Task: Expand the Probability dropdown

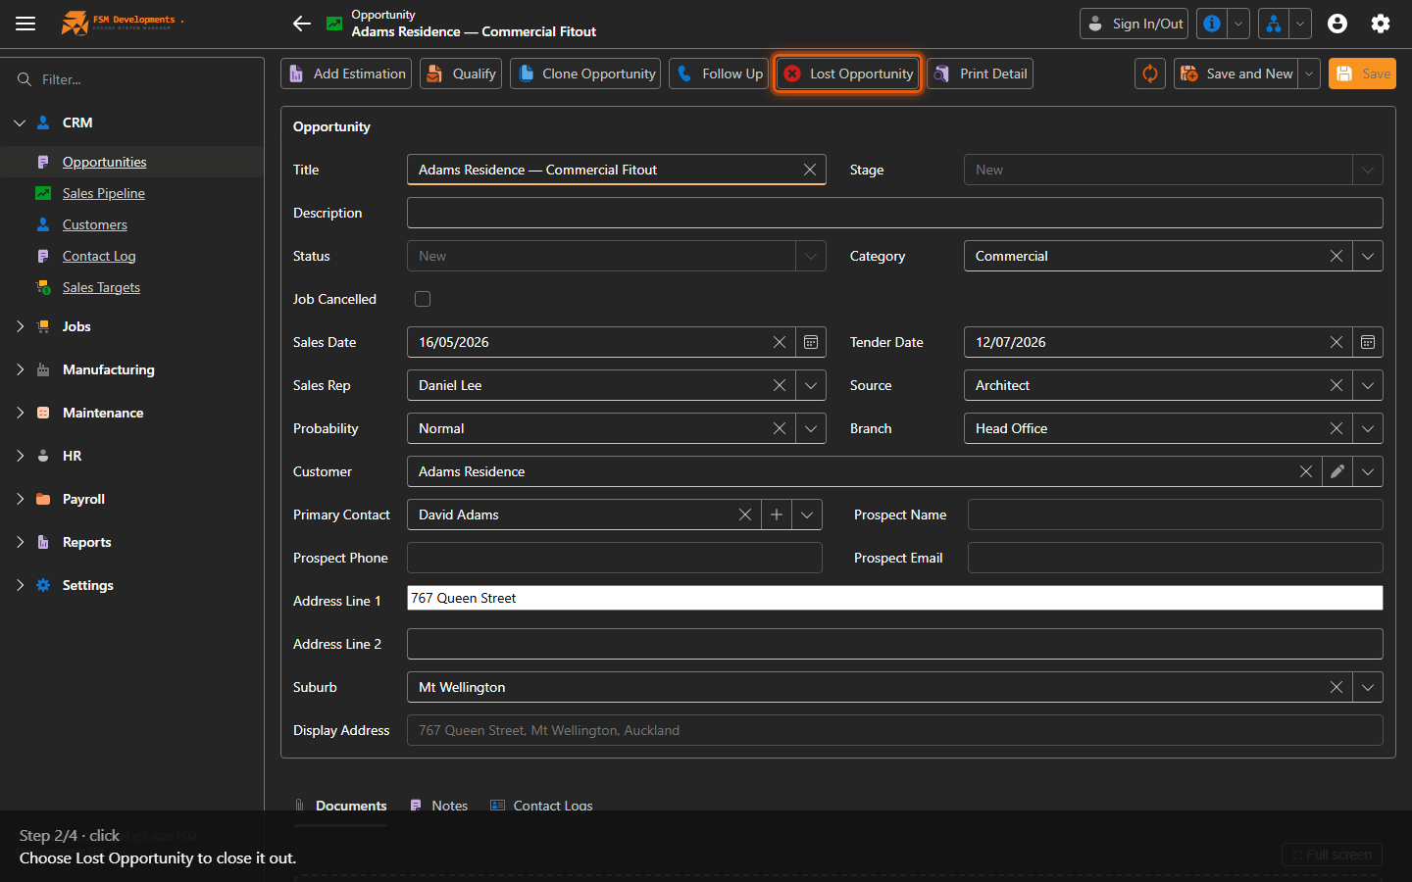Action: point(811,428)
